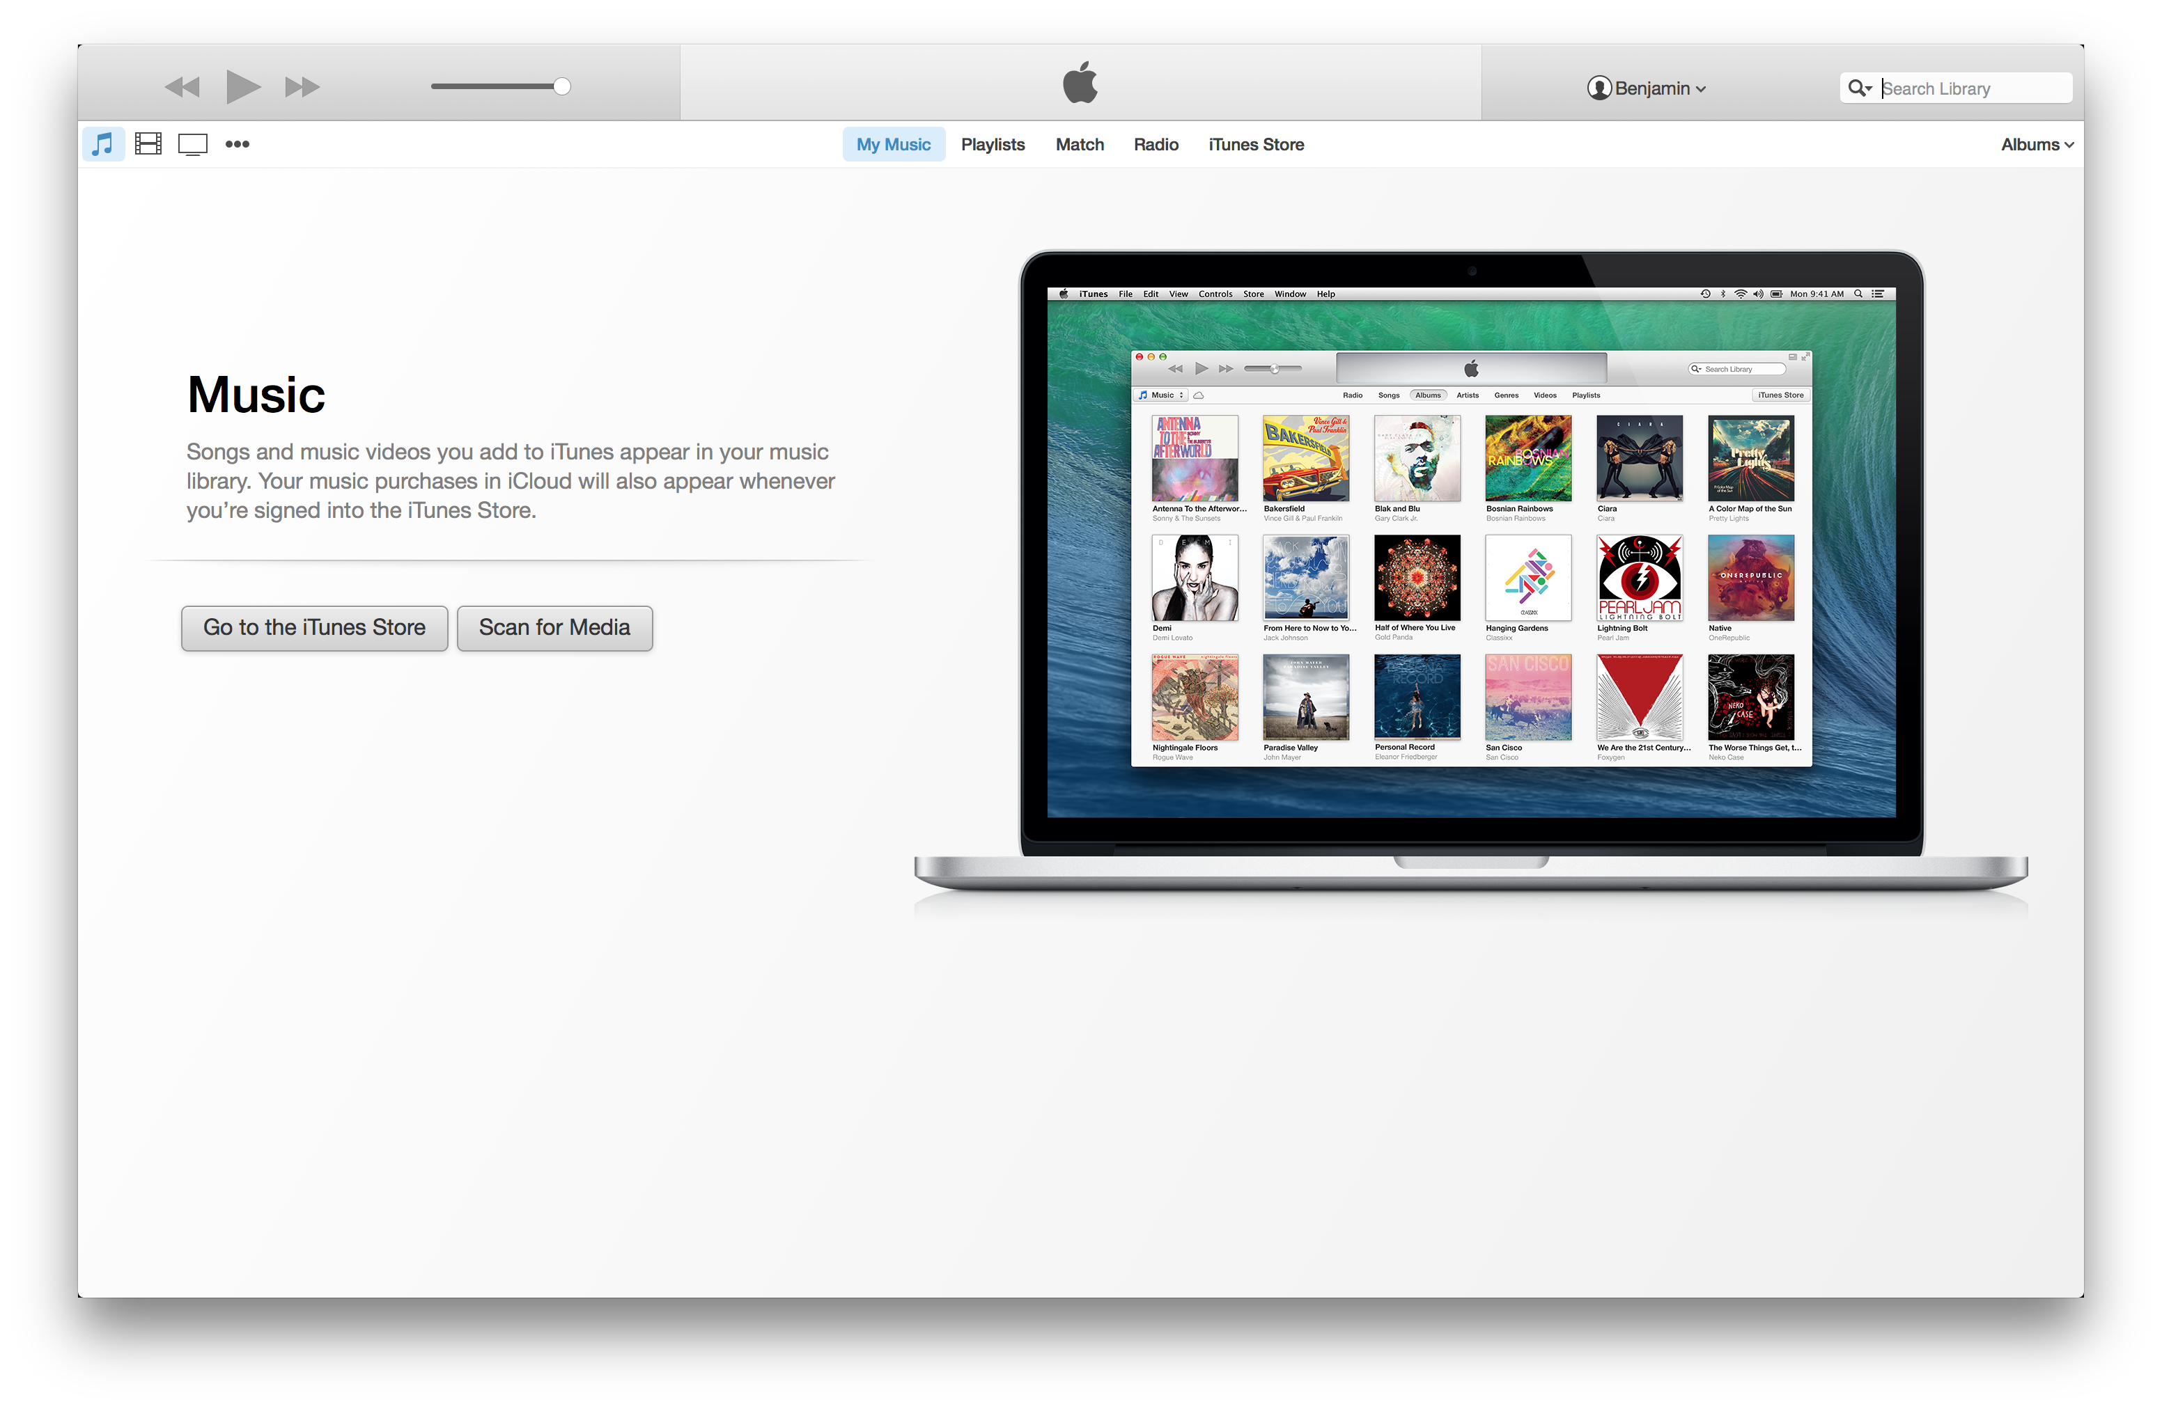The height and width of the screenshot is (1409, 2162).
Task: Switch to Movies library filmstrip icon
Action: point(148,143)
